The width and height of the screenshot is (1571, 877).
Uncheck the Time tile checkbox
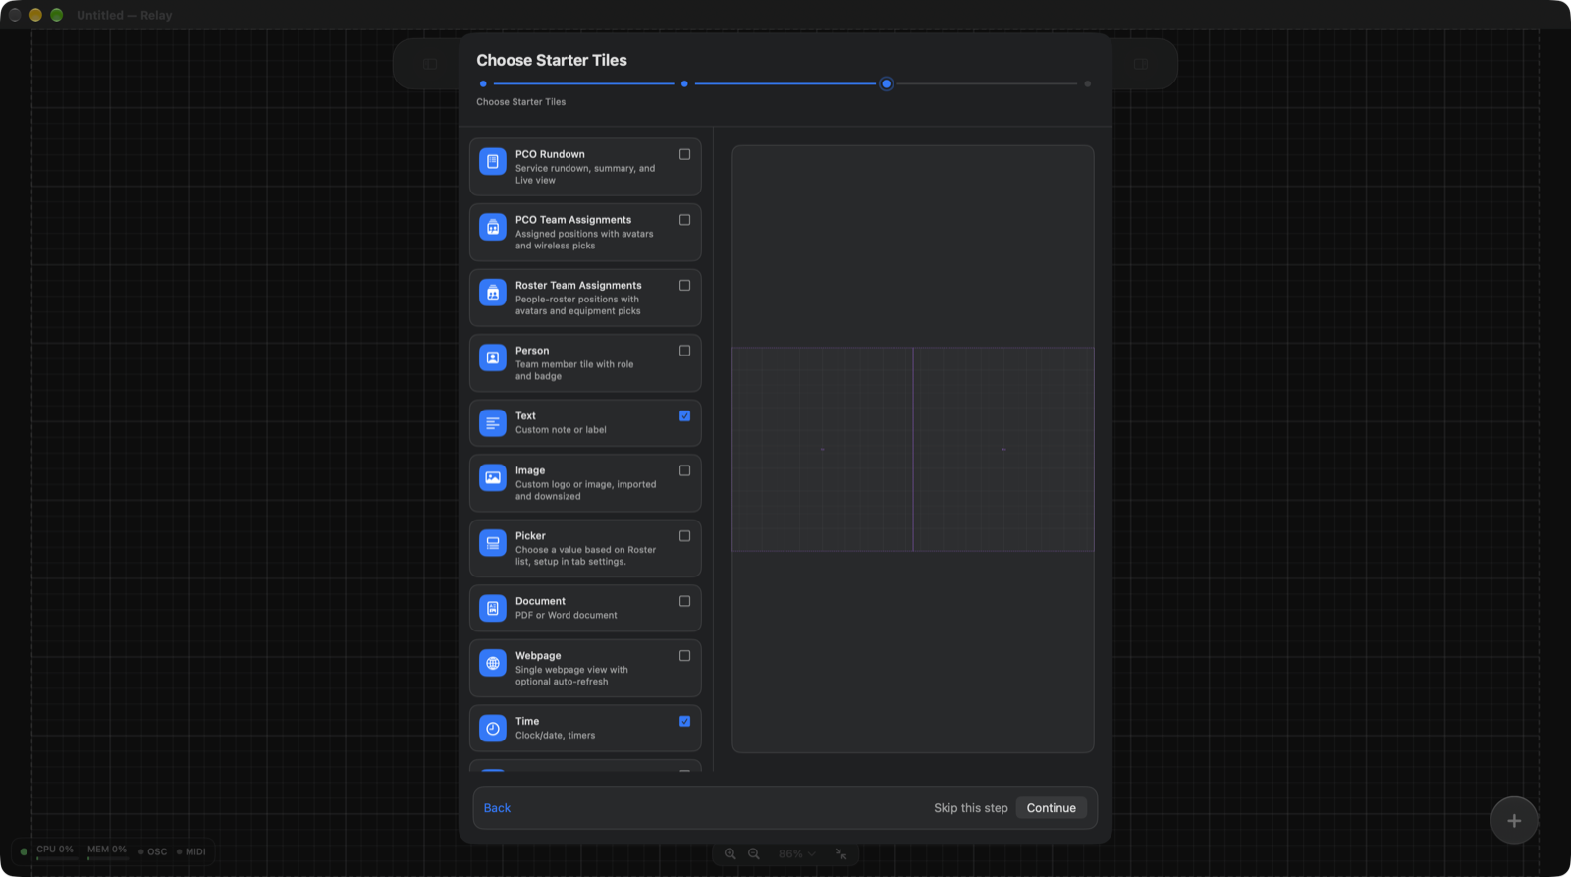click(x=685, y=722)
